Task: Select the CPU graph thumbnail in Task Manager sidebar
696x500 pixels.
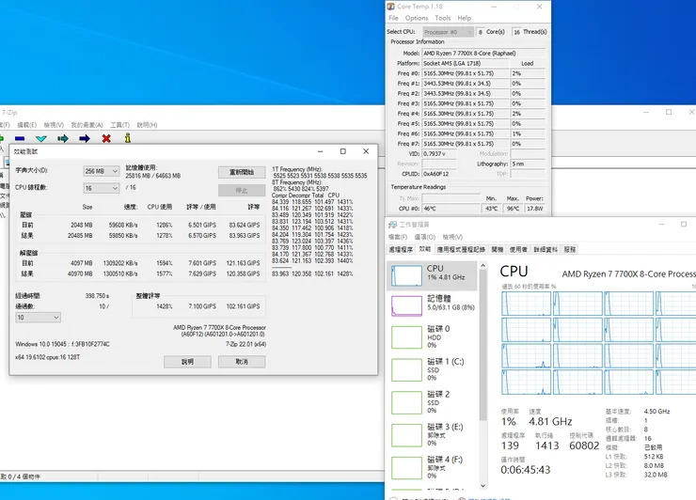Action: click(406, 273)
